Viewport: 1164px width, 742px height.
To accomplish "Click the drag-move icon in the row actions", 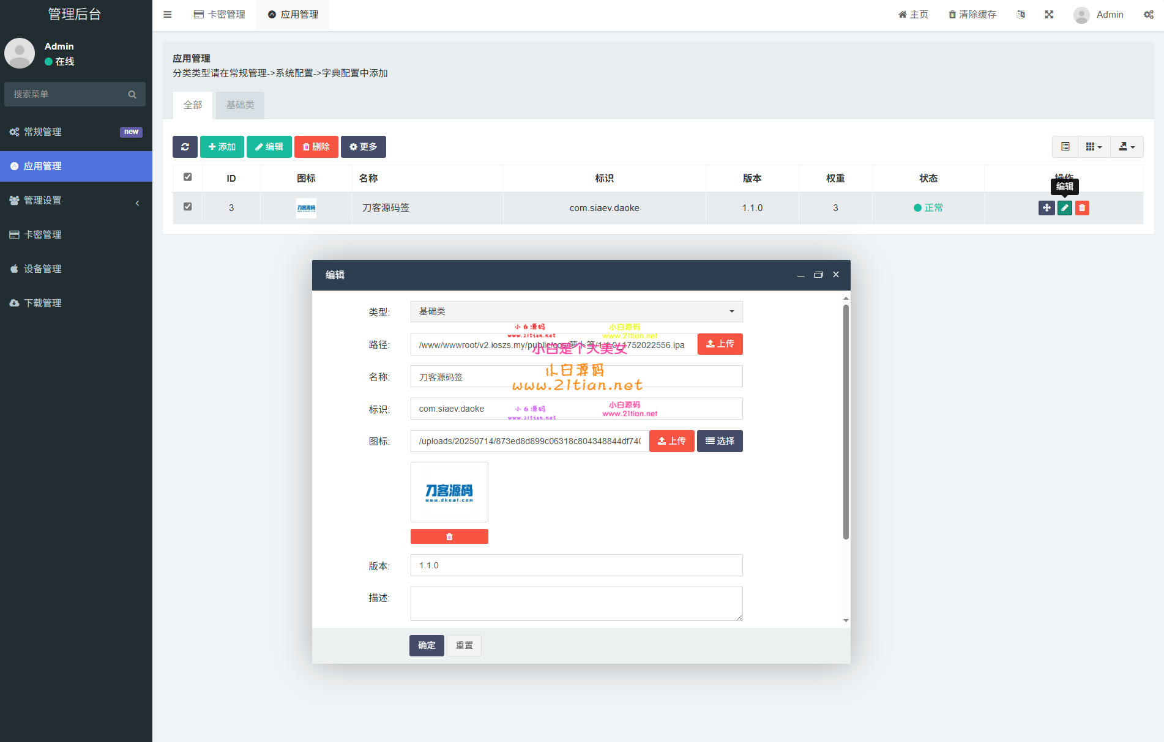I will click(x=1046, y=208).
